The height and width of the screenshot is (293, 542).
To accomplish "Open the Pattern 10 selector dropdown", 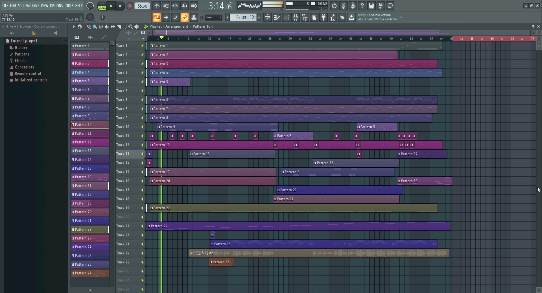I will [243, 17].
